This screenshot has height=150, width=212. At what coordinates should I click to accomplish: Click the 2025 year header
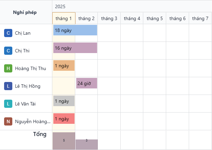click(x=60, y=6)
